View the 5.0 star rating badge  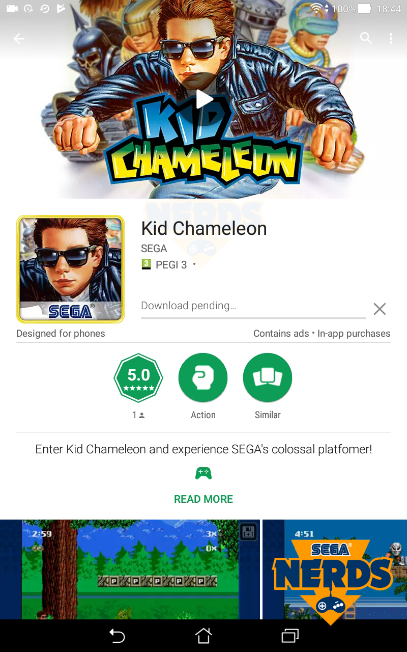tap(138, 378)
